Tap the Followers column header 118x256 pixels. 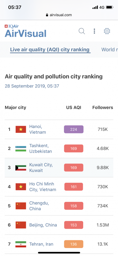click(103, 108)
